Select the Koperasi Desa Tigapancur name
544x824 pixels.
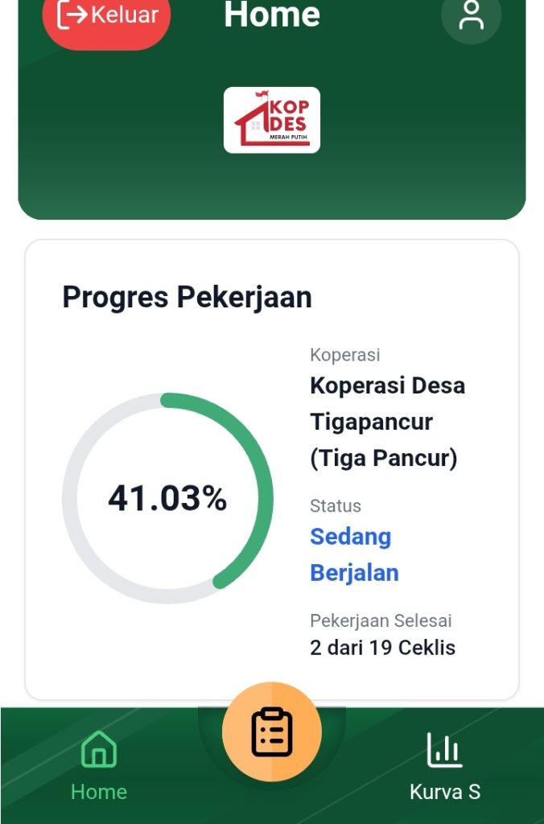click(387, 403)
